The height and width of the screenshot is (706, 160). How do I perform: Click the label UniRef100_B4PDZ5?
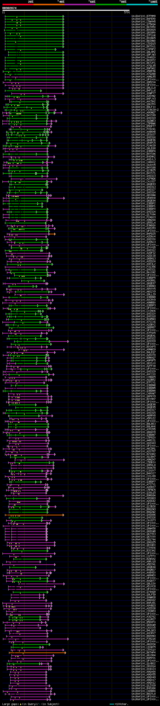tap(143, 234)
